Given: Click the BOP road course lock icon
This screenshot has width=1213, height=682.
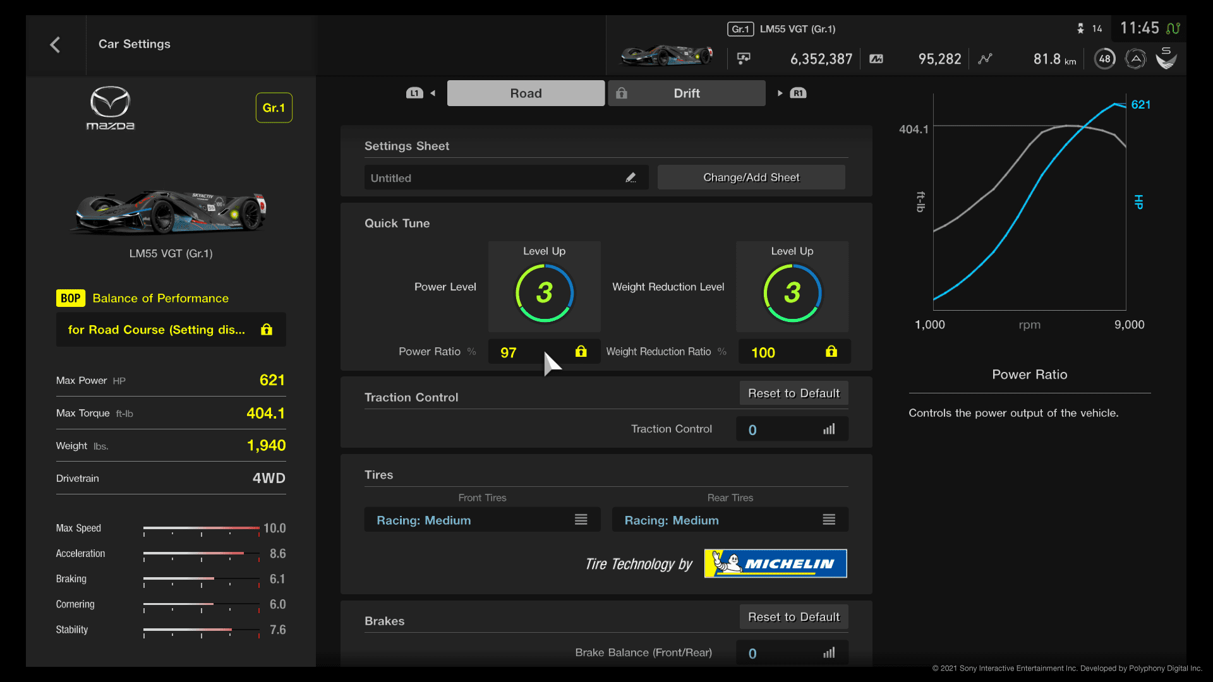Looking at the screenshot, I should pos(267,330).
